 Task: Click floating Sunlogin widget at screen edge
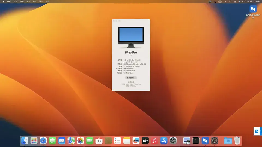[x=257, y=131]
